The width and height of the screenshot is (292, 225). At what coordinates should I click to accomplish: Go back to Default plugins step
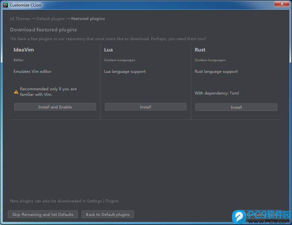pos(108,214)
